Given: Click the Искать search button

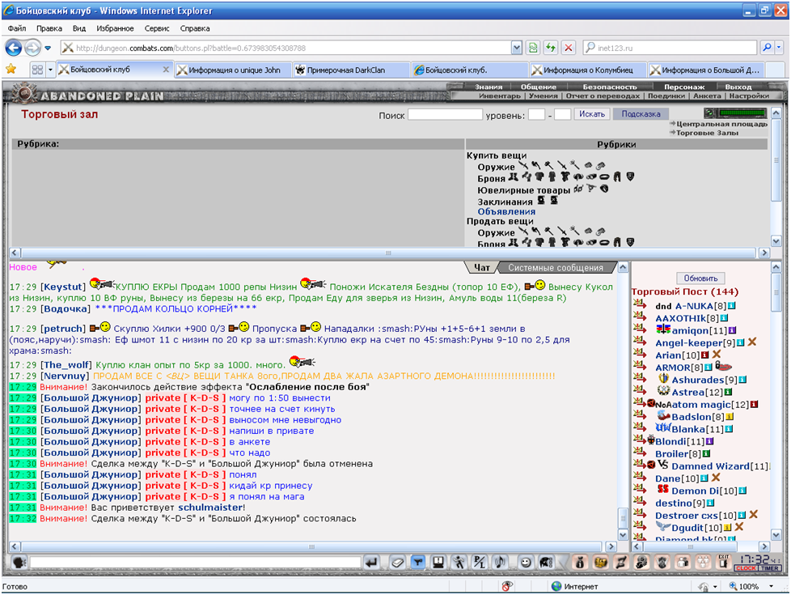Looking at the screenshot, I should click(x=592, y=114).
